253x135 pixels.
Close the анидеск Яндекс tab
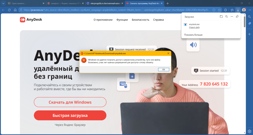click(83, 3)
